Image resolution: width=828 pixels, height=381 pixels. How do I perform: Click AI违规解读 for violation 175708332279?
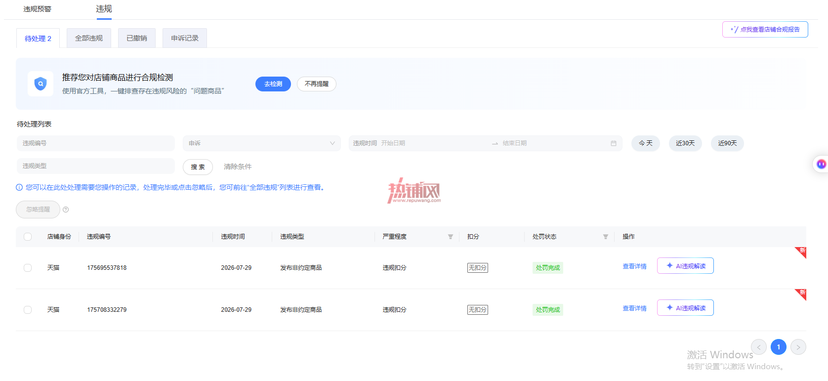685,308
